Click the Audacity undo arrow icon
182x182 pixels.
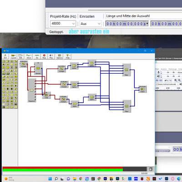click(x=166, y=81)
